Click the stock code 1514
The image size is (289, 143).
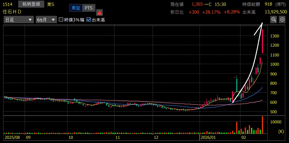8,4
